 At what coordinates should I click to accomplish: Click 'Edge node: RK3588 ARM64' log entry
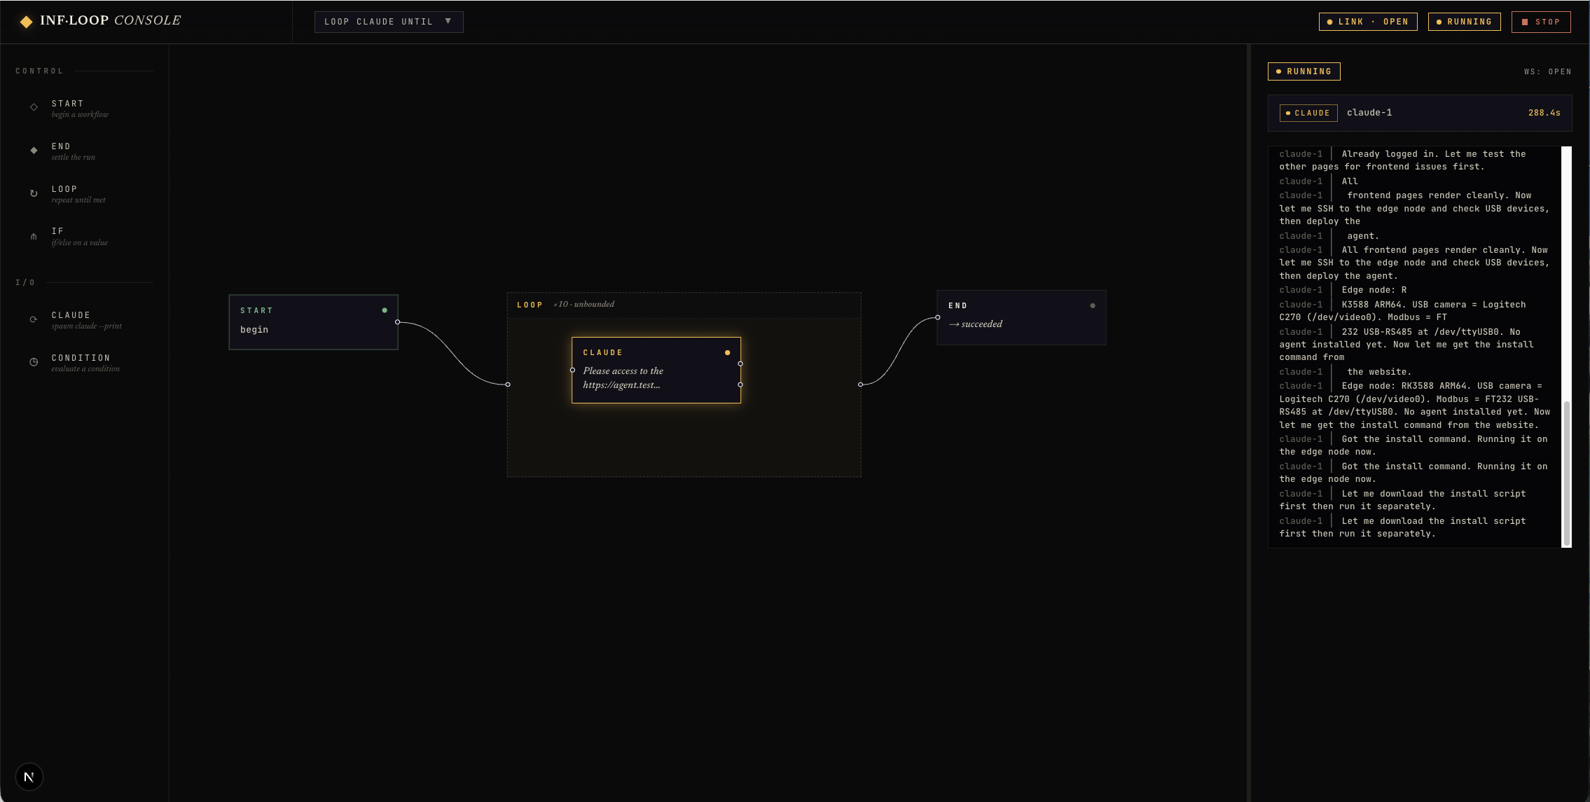pyautogui.click(x=1414, y=405)
